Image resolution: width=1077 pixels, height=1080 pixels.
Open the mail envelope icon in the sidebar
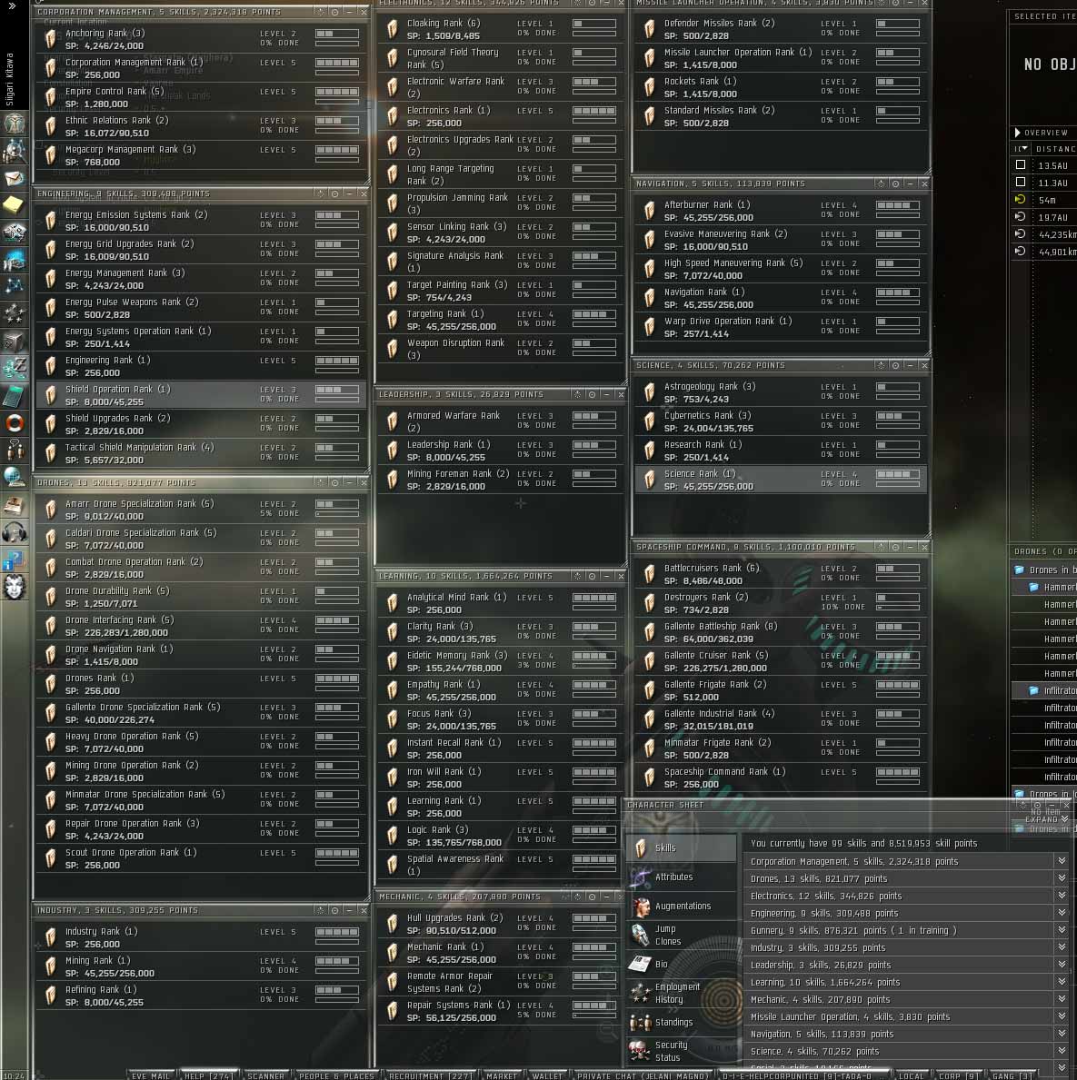pos(15,178)
